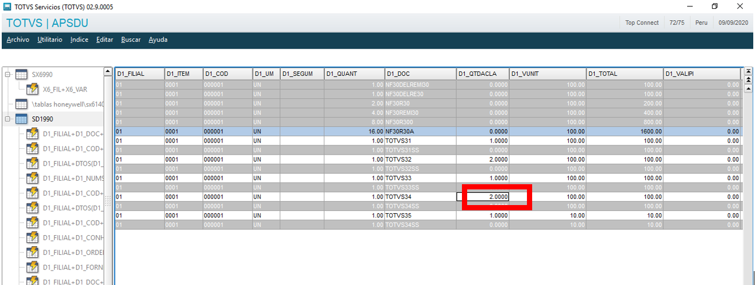This screenshot has height=285, width=755.
Task: Click the TOTVS32 document cell
Action: [x=420, y=159]
